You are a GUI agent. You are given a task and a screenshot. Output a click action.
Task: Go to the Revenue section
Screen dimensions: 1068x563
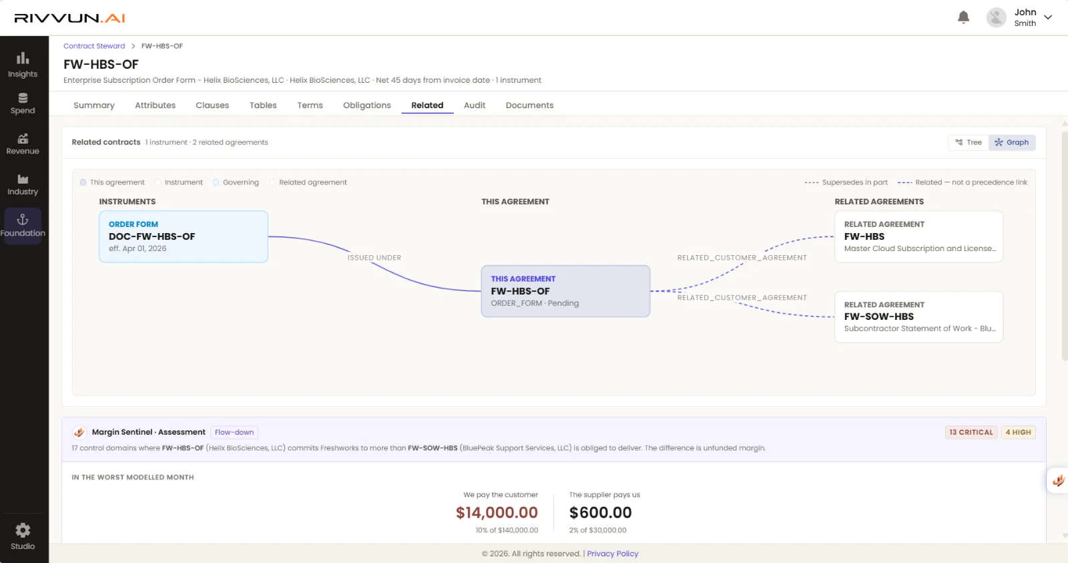click(x=23, y=144)
